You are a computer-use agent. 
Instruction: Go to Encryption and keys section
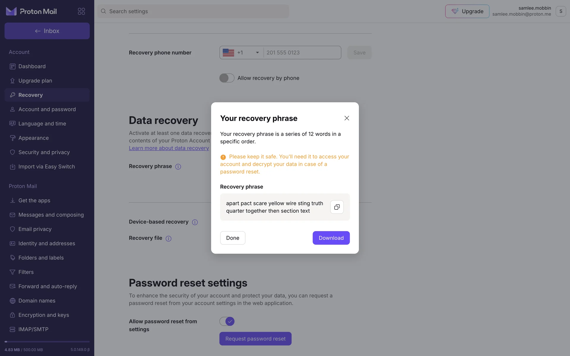pyautogui.click(x=44, y=315)
